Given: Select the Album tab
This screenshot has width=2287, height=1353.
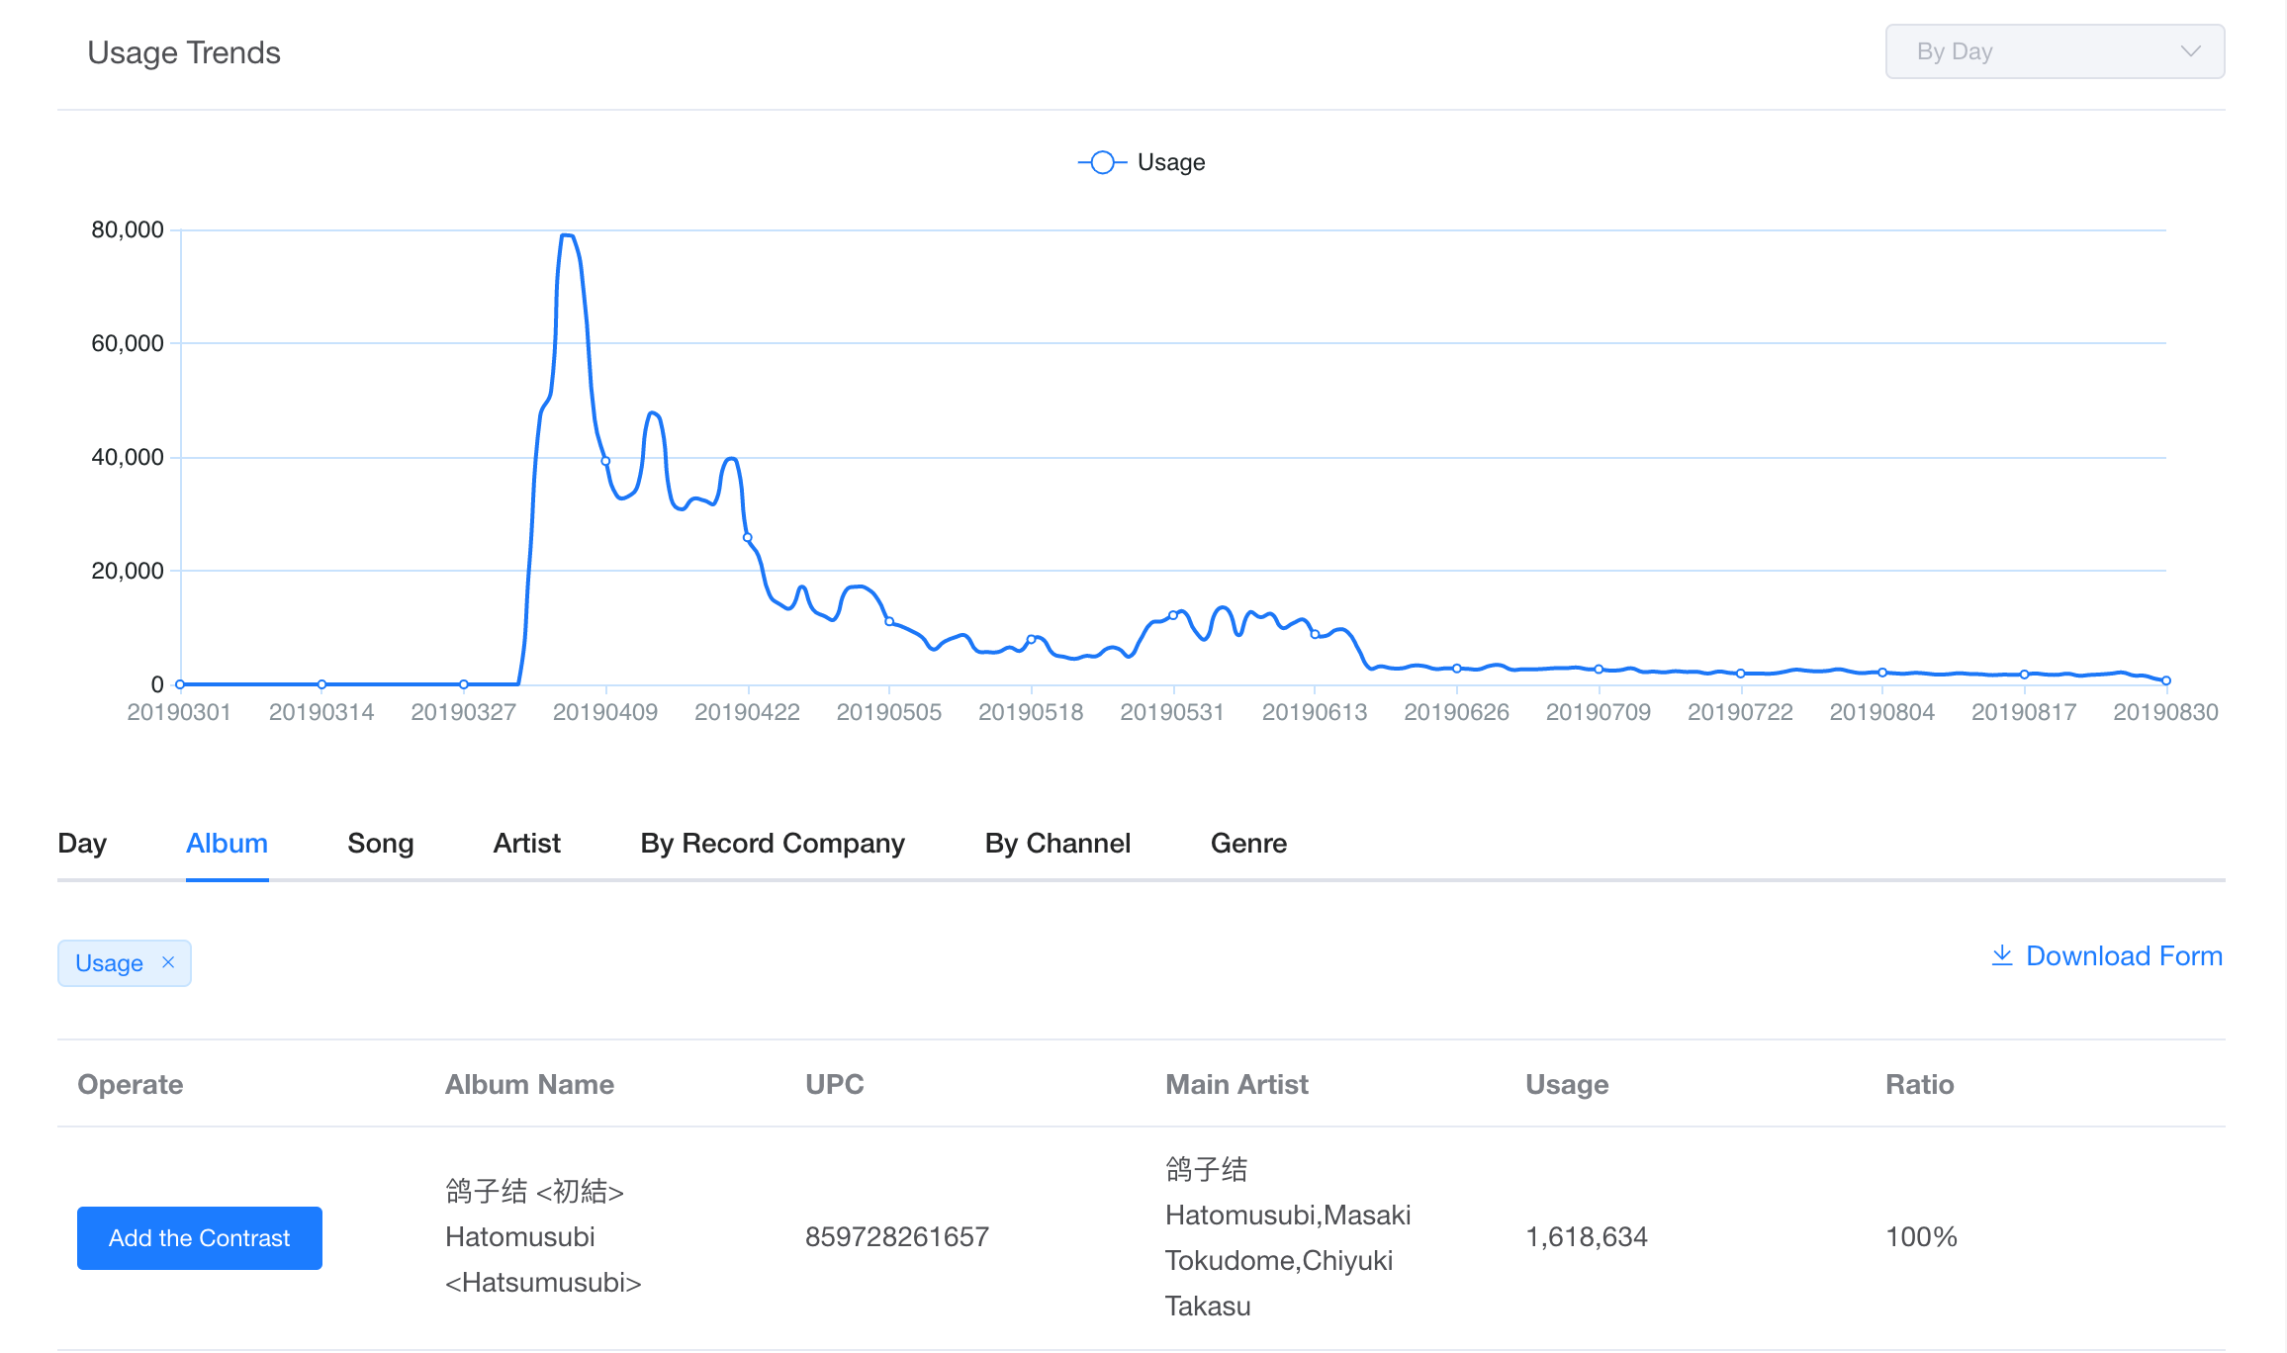Looking at the screenshot, I should tap(227, 844).
